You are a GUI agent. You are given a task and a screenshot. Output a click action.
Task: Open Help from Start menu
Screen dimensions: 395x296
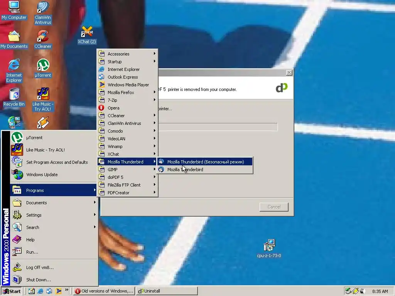[x=54, y=240]
